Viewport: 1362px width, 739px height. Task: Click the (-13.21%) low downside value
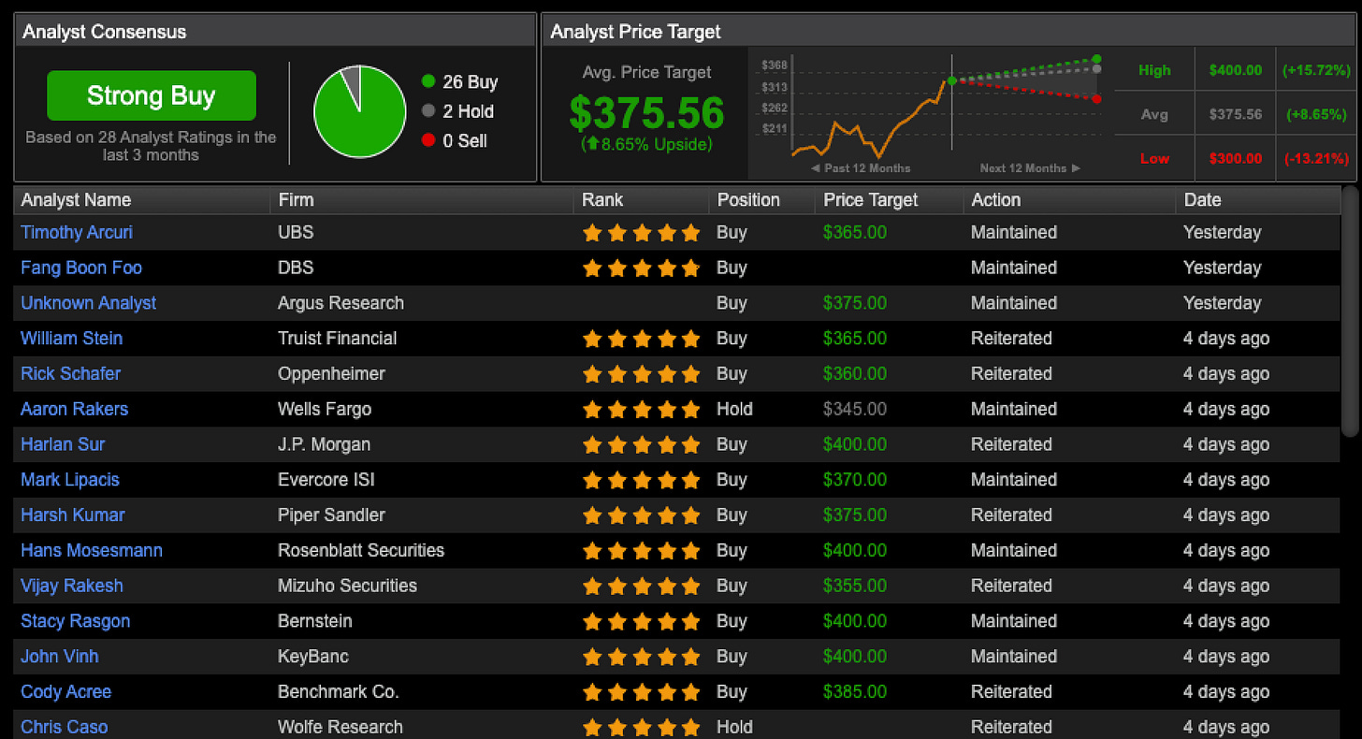(x=1316, y=158)
